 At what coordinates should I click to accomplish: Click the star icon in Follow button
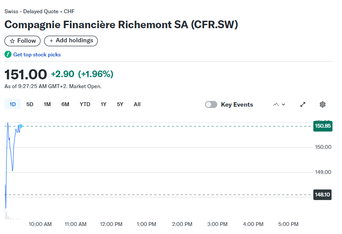[12, 41]
